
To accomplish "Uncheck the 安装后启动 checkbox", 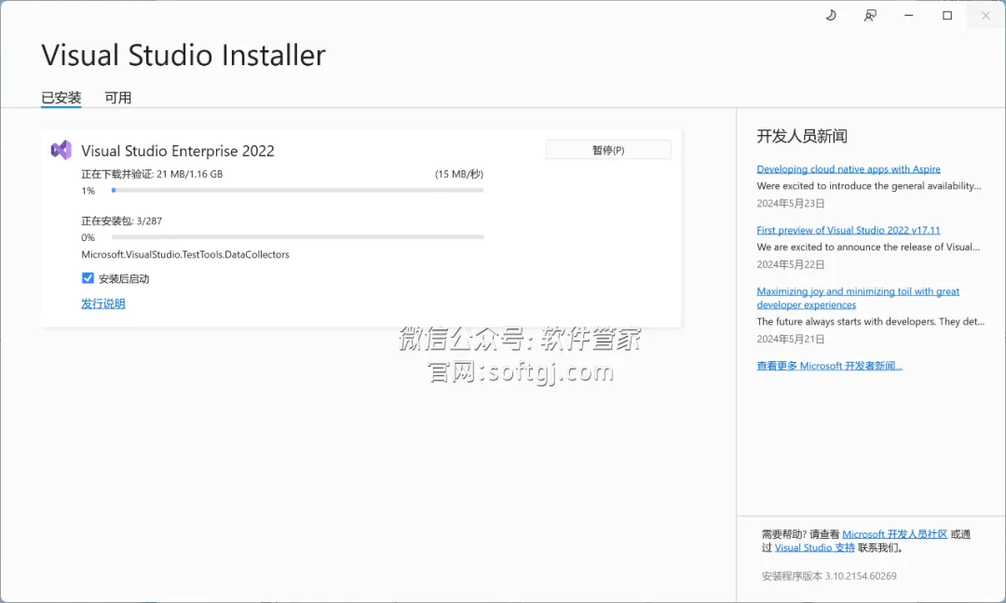I will (x=88, y=278).
